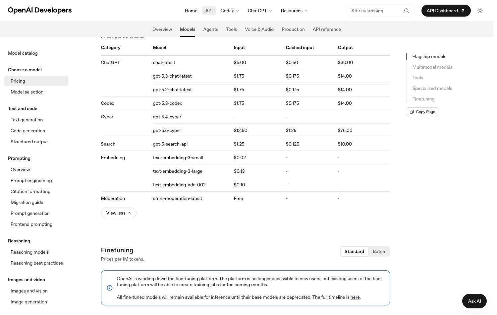Open Reasoning models sidebar page
This screenshot has height=315, width=497.
coord(29,252)
